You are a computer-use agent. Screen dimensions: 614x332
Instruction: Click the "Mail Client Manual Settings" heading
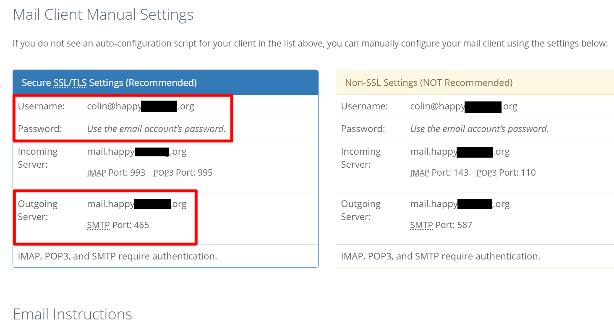point(103,15)
